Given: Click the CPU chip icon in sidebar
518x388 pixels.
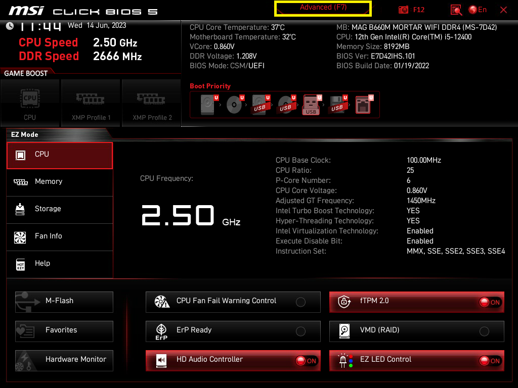Looking at the screenshot, I should coord(20,155).
